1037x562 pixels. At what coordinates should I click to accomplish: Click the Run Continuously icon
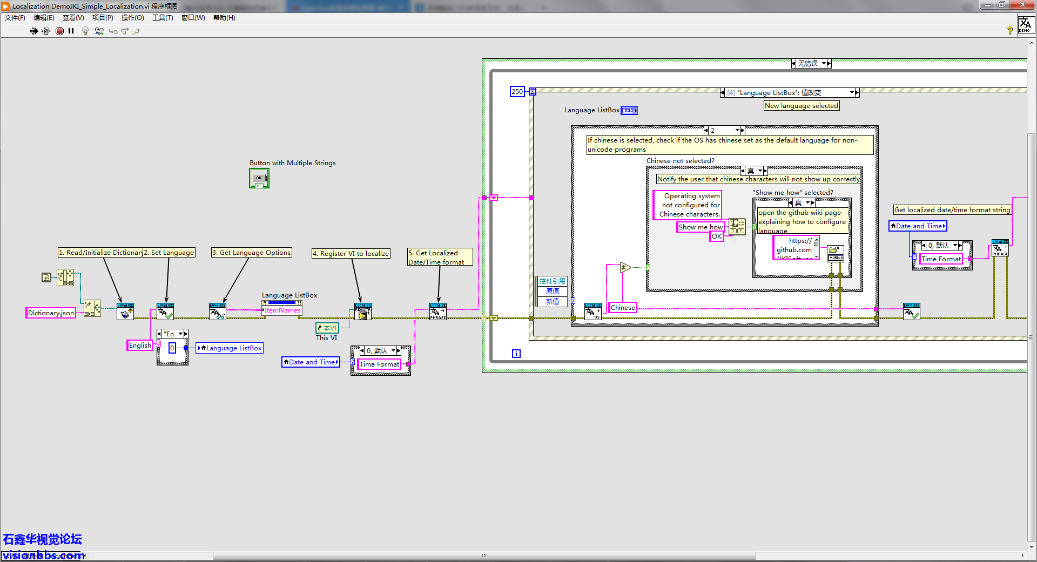point(46,31)
